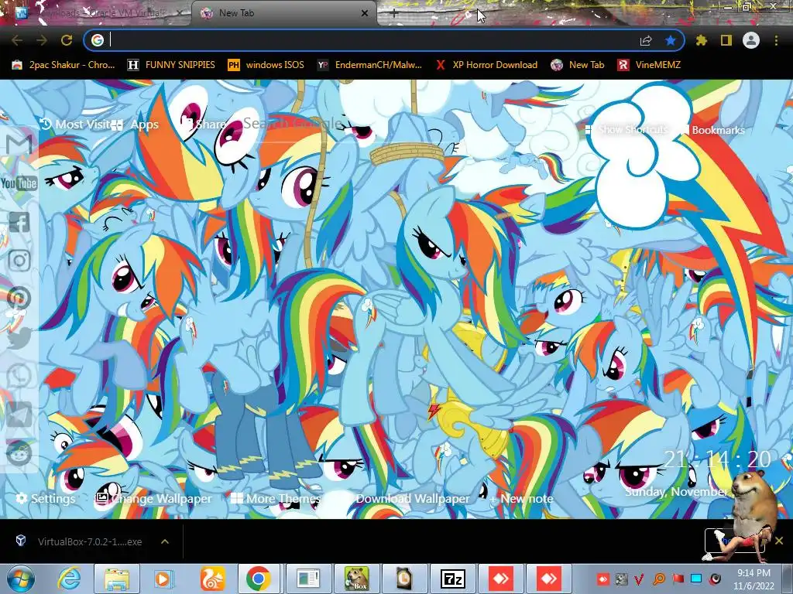Switch to Google Chrome in the taskbar
The height and width of the screenshot is (594, 793).
259,579
